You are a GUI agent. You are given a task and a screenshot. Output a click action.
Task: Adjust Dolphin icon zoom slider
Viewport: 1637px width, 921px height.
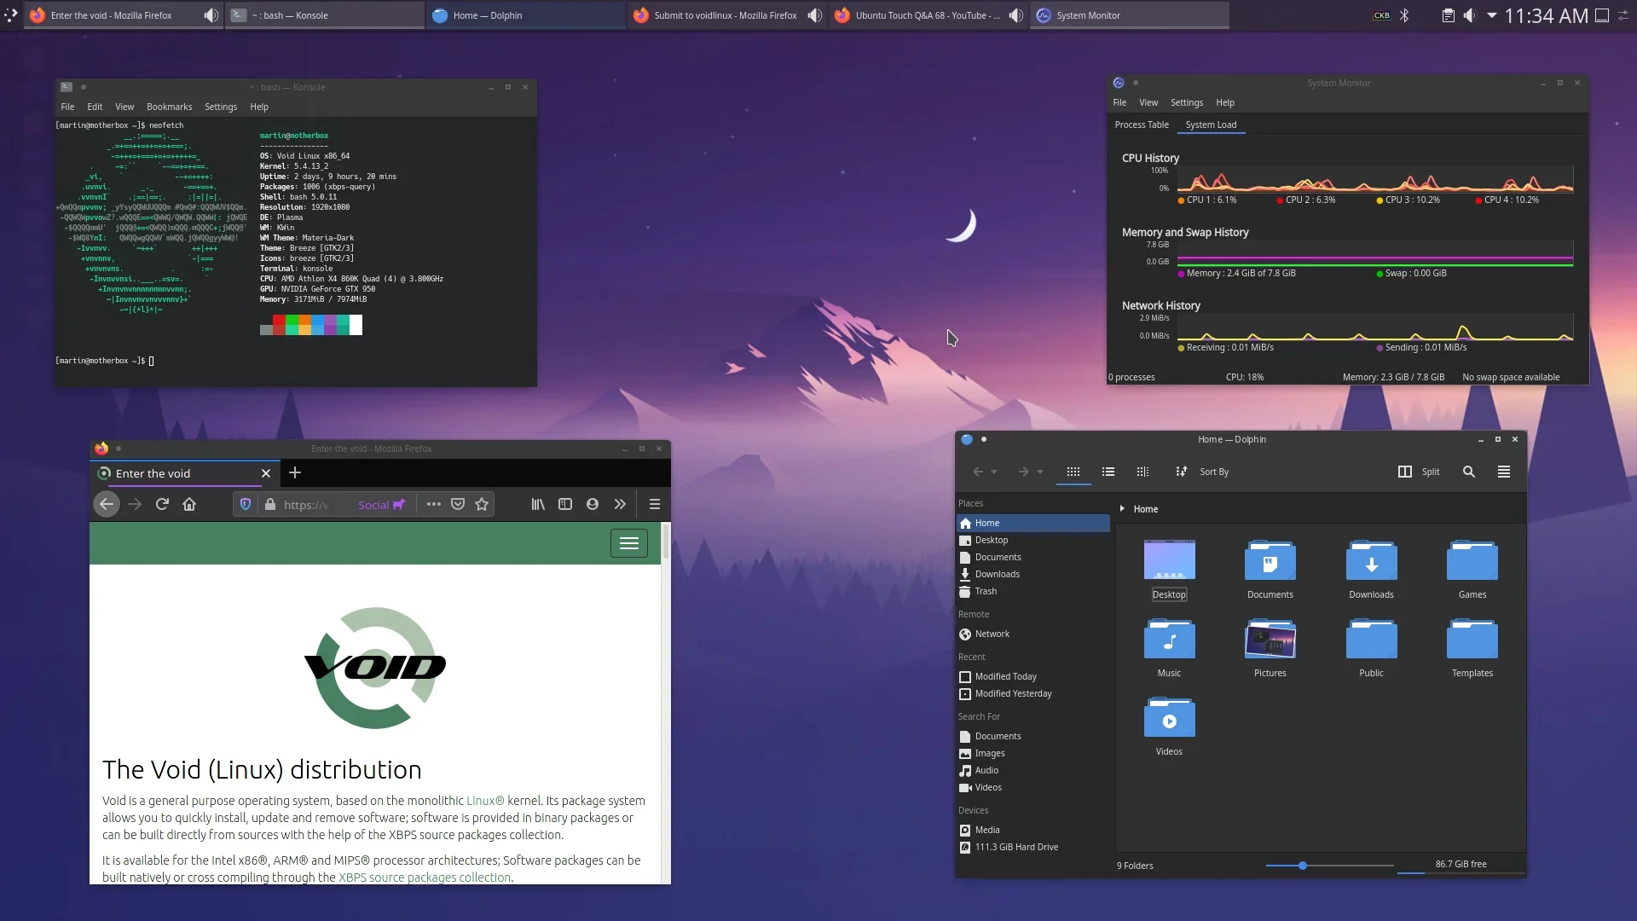pos(1302,866)
